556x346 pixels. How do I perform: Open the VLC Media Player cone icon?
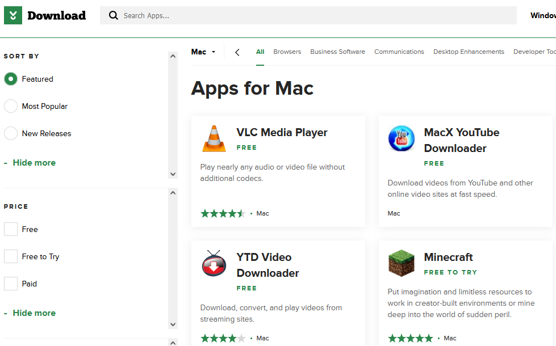[x=214, y=138]
